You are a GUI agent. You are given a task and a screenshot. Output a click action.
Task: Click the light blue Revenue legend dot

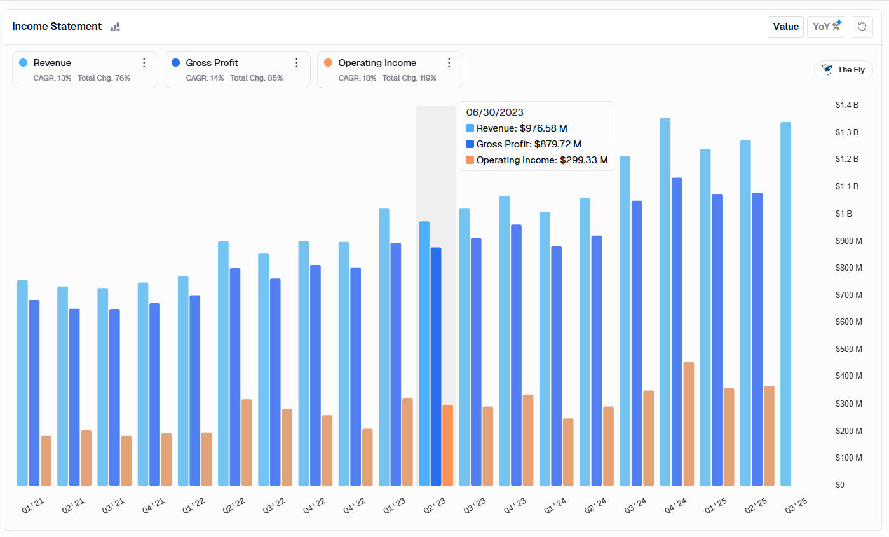point(24,63)
